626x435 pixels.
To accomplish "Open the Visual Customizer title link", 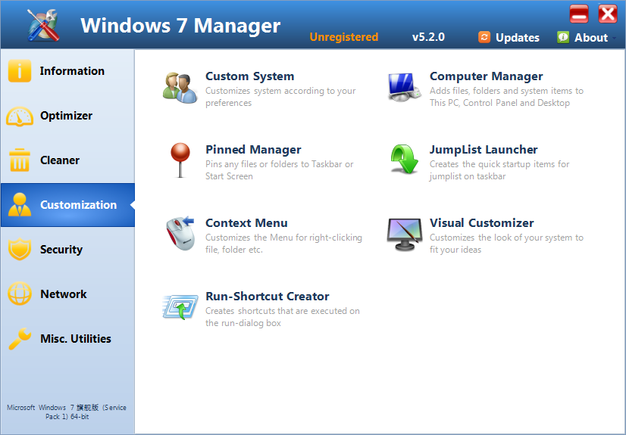I will point(481,223).
